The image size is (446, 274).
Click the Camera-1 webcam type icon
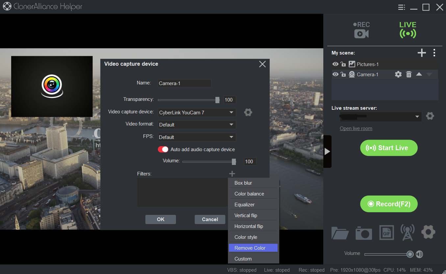pos(352,75)
